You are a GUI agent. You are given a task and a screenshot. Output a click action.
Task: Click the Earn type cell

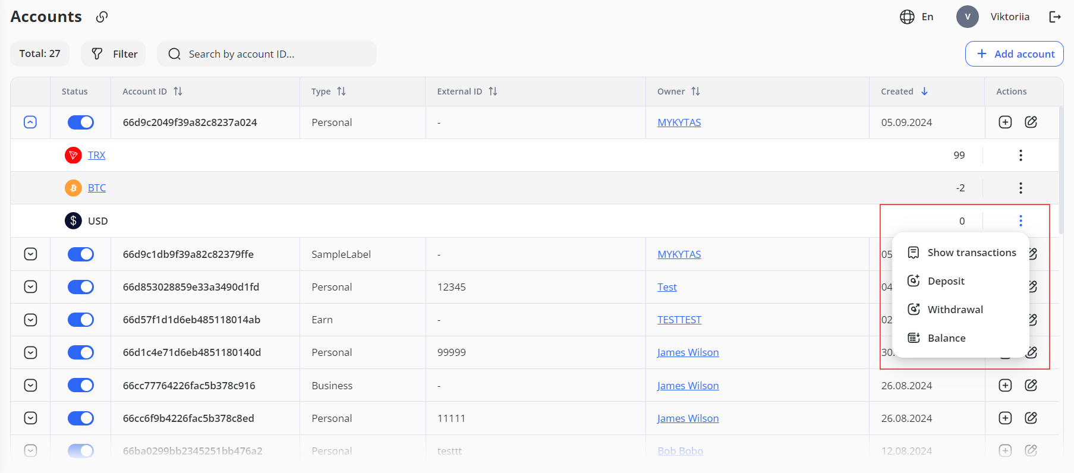(x=322, y=320)
